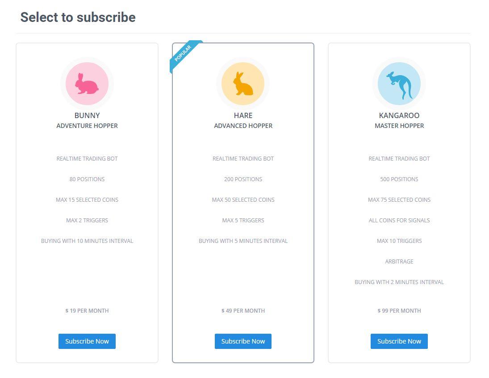Viewport: 489px width, 378px height.
Task: Click the 200 Positions feature text
Action: (243, 179)
